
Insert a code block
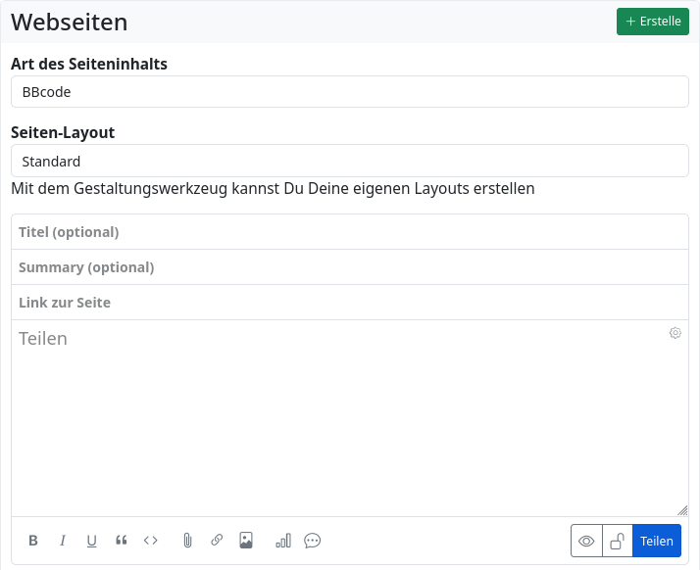click(x=151, y=541)
